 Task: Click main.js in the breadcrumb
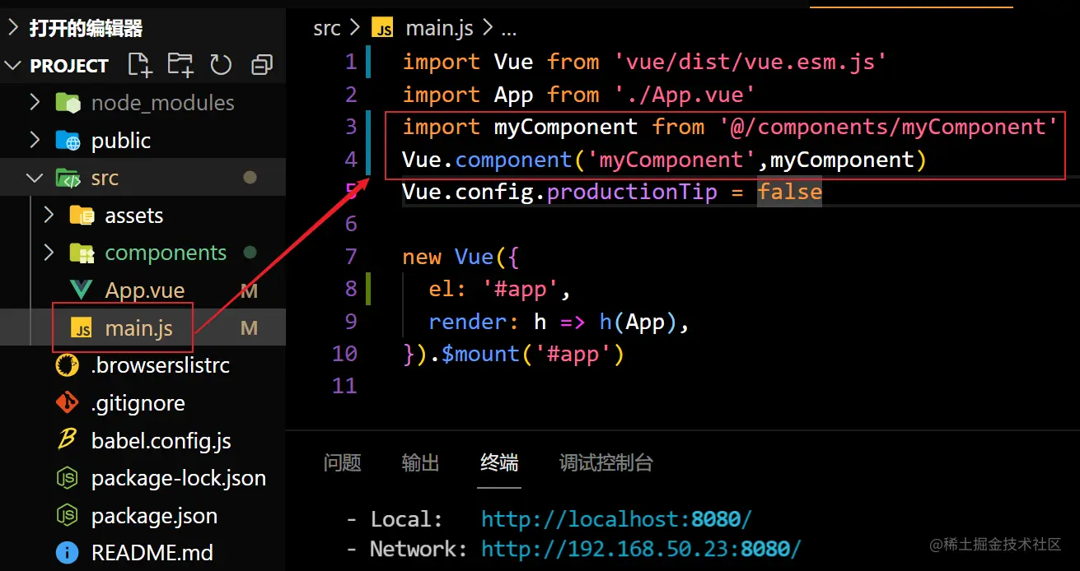point(439,29)
